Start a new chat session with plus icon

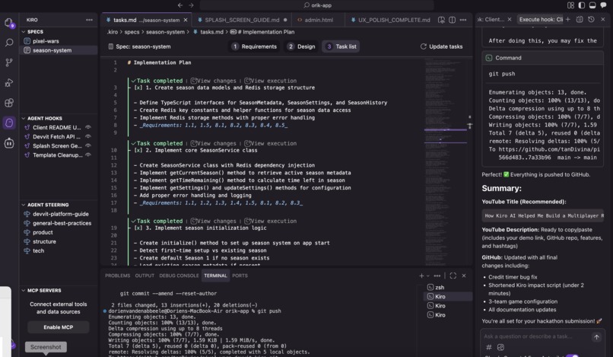pyautogui.click(x=567, y=19)
